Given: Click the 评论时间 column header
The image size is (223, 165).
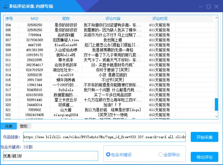Looking at the screenshot, I should (160, 18).
